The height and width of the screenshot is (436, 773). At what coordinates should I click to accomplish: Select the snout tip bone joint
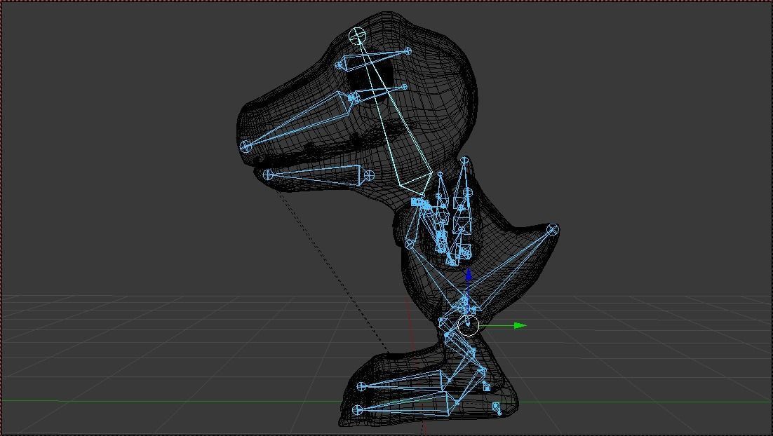[x=246, y=146]
